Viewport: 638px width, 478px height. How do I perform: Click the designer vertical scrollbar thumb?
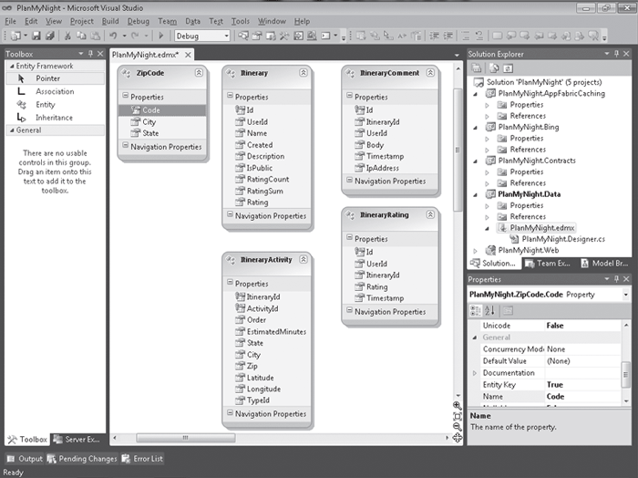458,150
